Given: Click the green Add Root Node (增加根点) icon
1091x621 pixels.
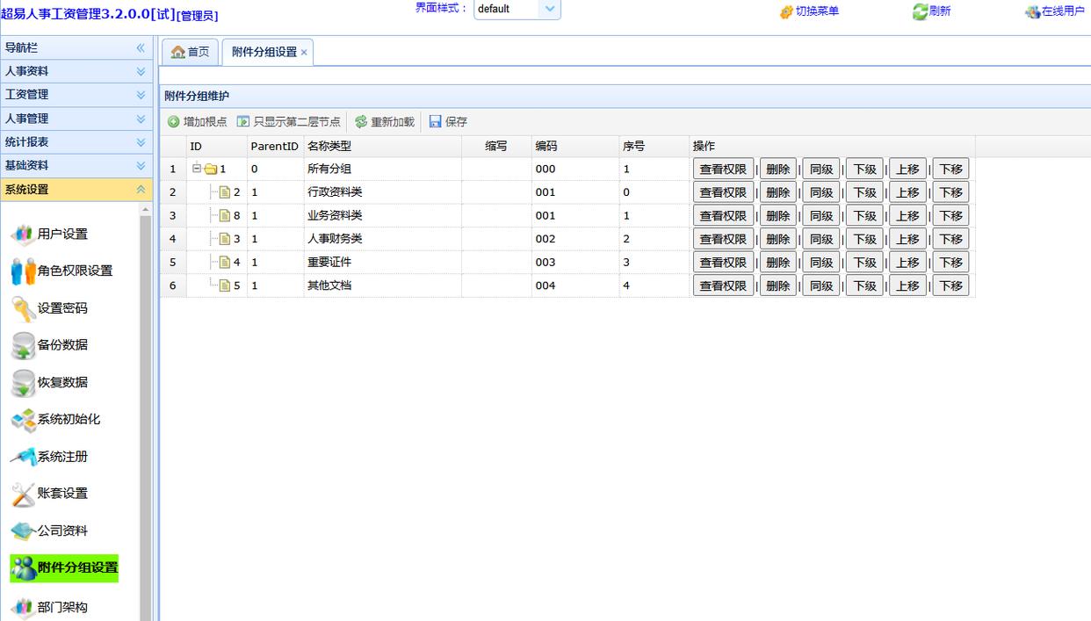Looking at the screenshot, I should pyautogui.click(x=174, y=122).
